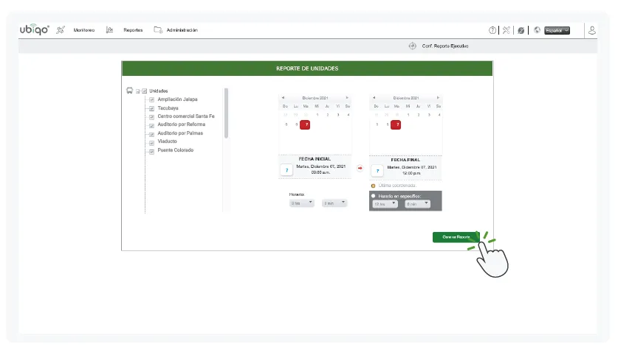Uncheck the Puente Colorado unit

[152, 152]
